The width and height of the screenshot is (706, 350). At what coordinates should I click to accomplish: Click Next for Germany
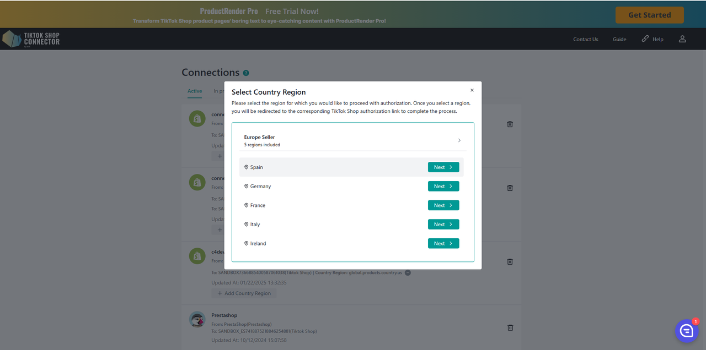443,186
